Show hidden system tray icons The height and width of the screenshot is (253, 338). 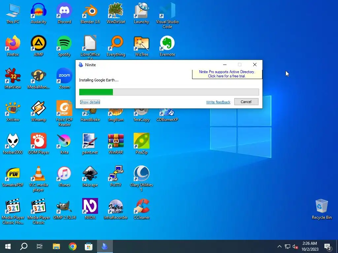click(x=279, y=246)
